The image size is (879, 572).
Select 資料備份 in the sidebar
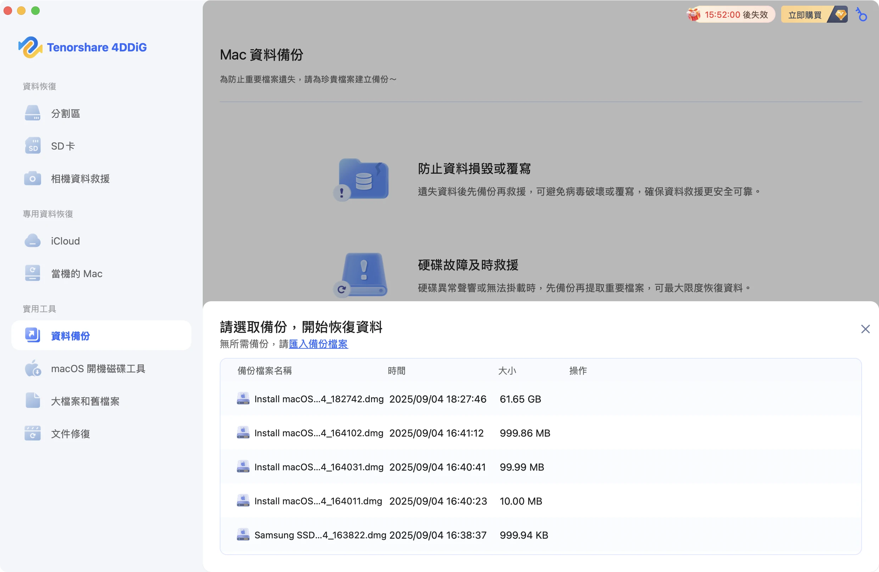click(101, 335)
